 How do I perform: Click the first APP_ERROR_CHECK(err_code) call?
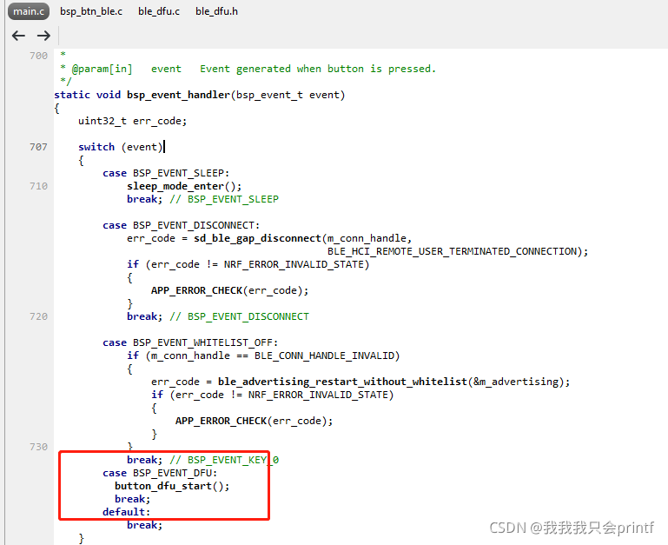(229, 290)
